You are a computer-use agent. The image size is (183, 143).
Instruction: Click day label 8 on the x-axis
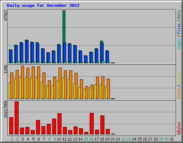pyautogui.click(x=49, y=139)
